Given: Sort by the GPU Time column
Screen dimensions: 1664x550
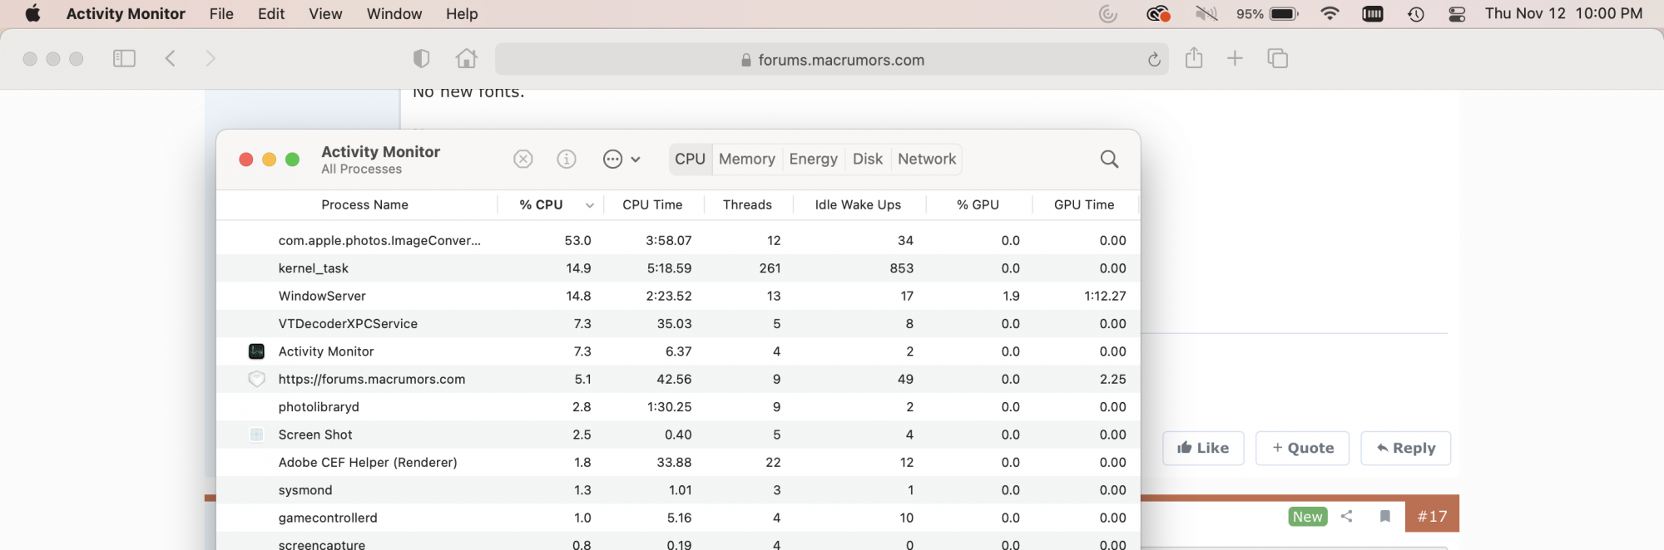Looking at the screenshot, I should click(x=1084, y=204).
